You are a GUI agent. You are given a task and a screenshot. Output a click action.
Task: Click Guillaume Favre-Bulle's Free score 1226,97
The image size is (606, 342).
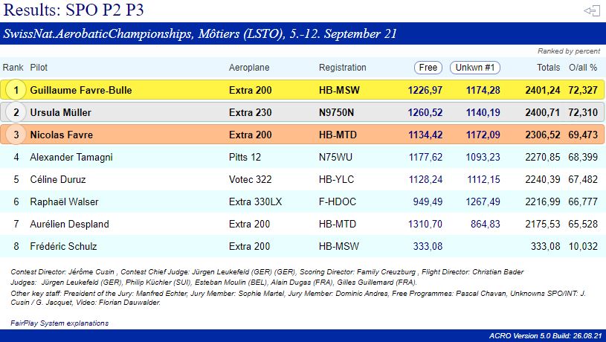click(425, 91)
